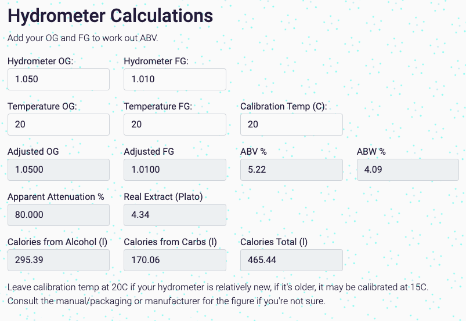Screen dimensions: 466x321
Task: Click the Hydrometer Calculations heading
Action: [110, 16]
